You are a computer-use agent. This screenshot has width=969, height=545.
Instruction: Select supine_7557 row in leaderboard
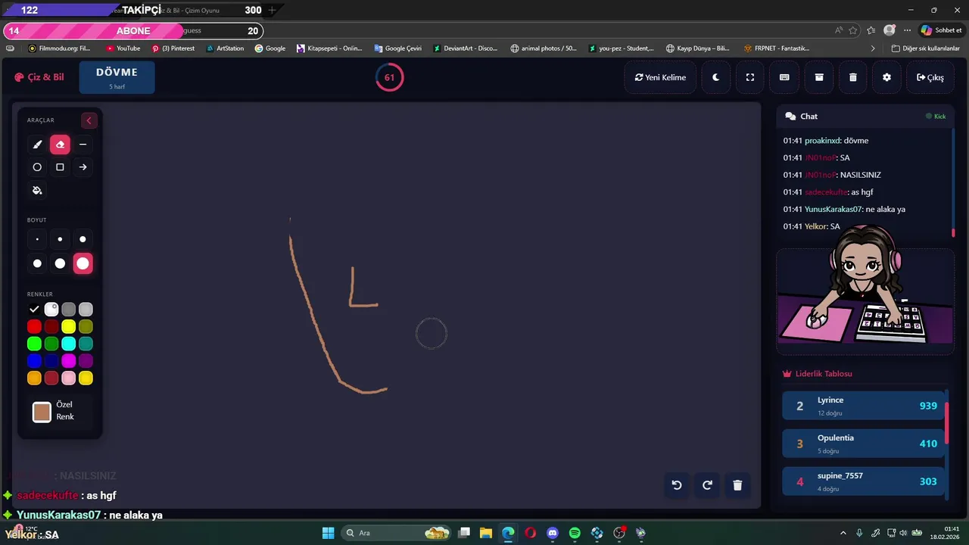[862, 481]
